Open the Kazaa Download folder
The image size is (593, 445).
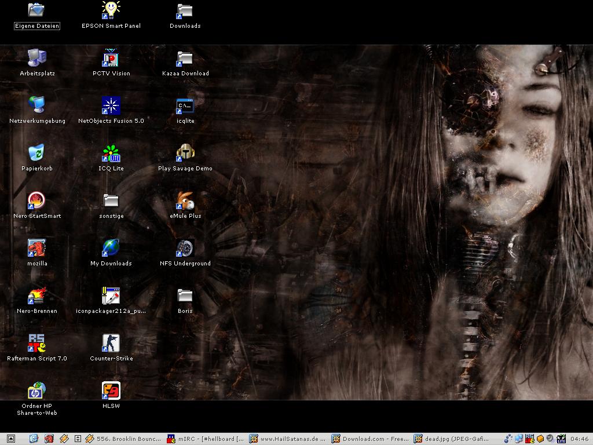tap(185, 59)
